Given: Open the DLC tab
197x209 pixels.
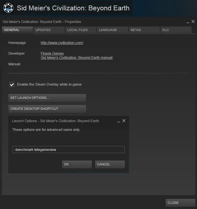Looking at the screenshot, I should [x=176, y=30].
